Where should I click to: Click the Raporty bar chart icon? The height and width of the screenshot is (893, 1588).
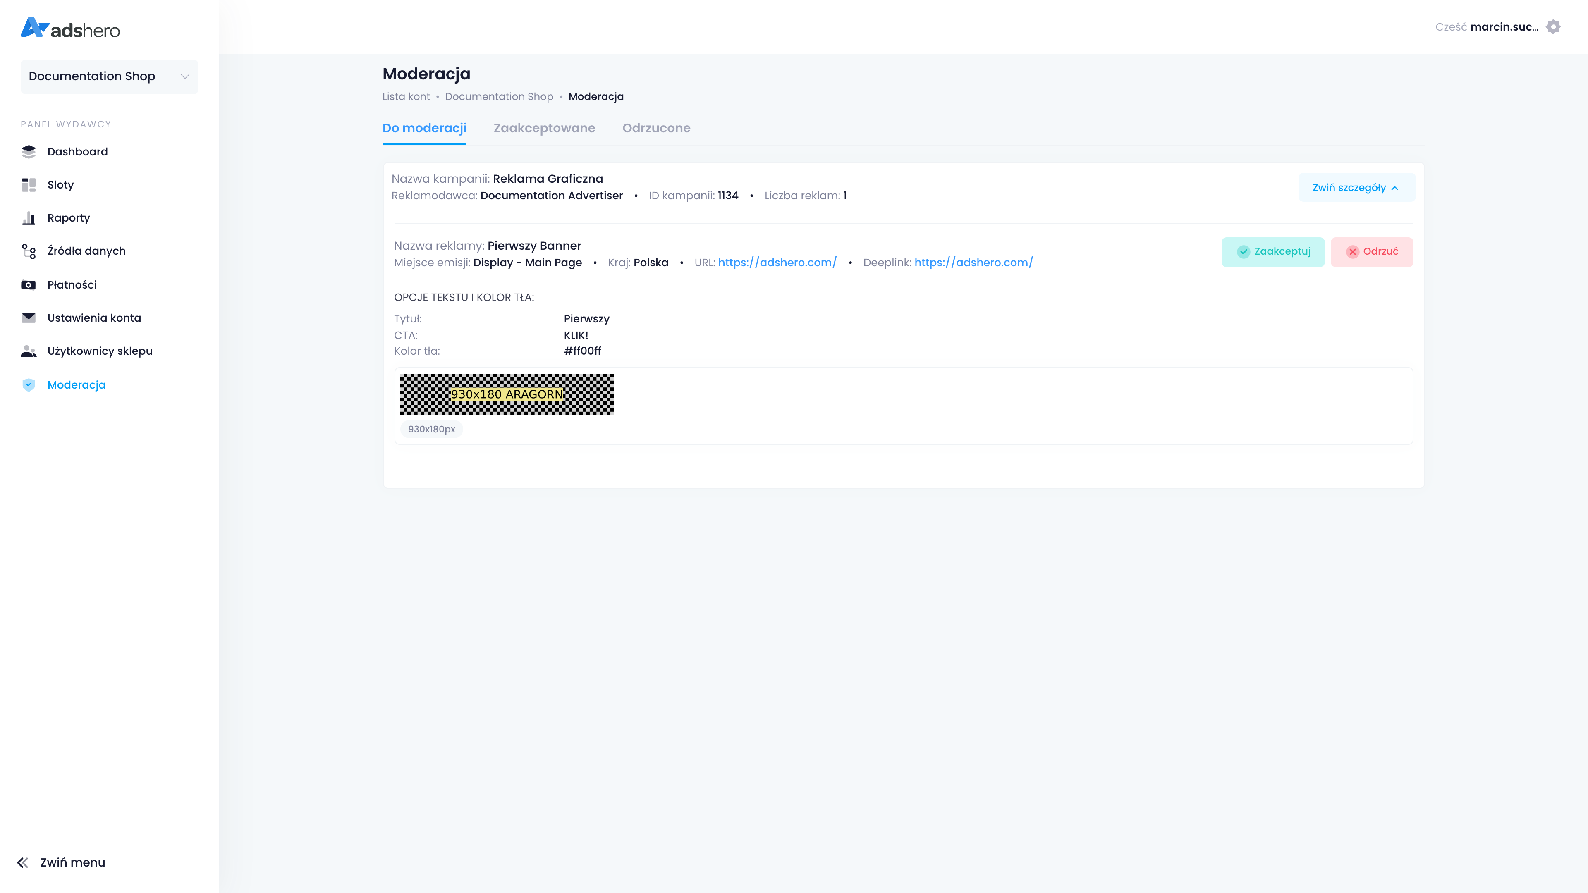pos(29,218)
